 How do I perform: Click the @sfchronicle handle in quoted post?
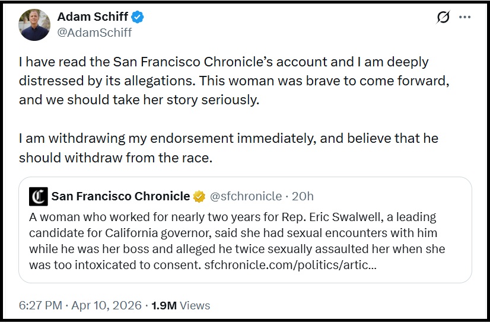[246, 196]
